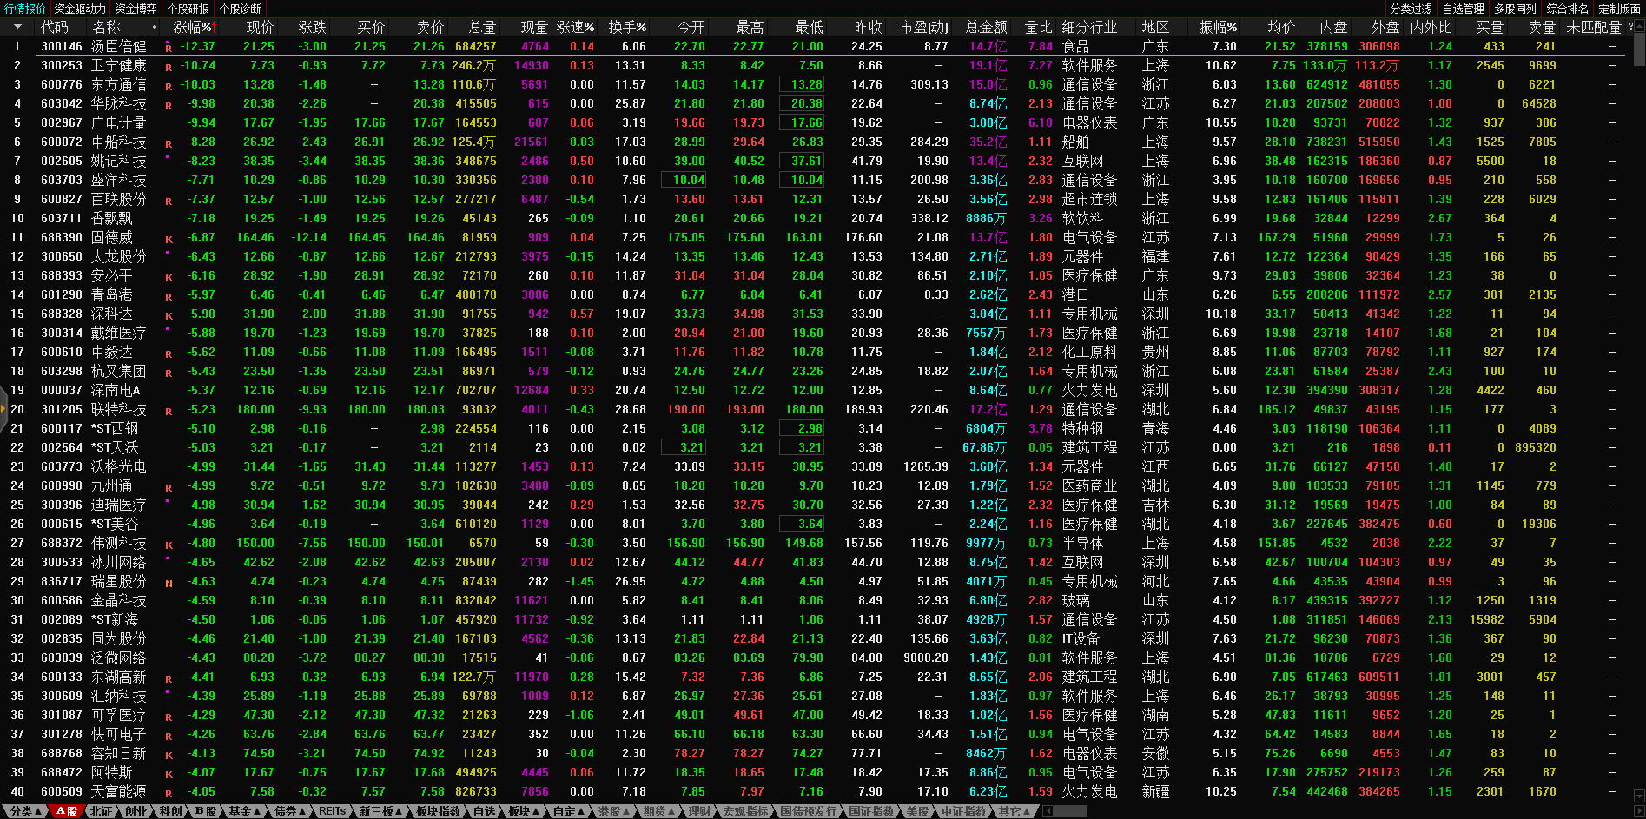Screen dimensions: 1646x819
Task: Switch to the 资金驱动力 tab
Action: [80, 9]
